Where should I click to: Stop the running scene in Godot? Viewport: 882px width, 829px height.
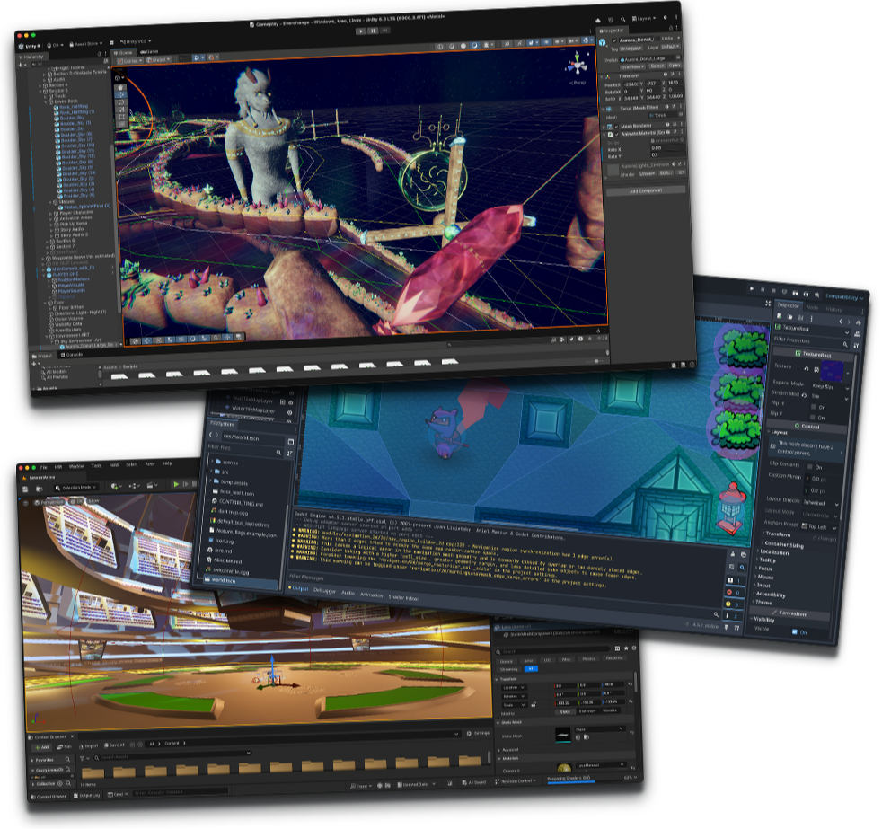click(773, 291)
